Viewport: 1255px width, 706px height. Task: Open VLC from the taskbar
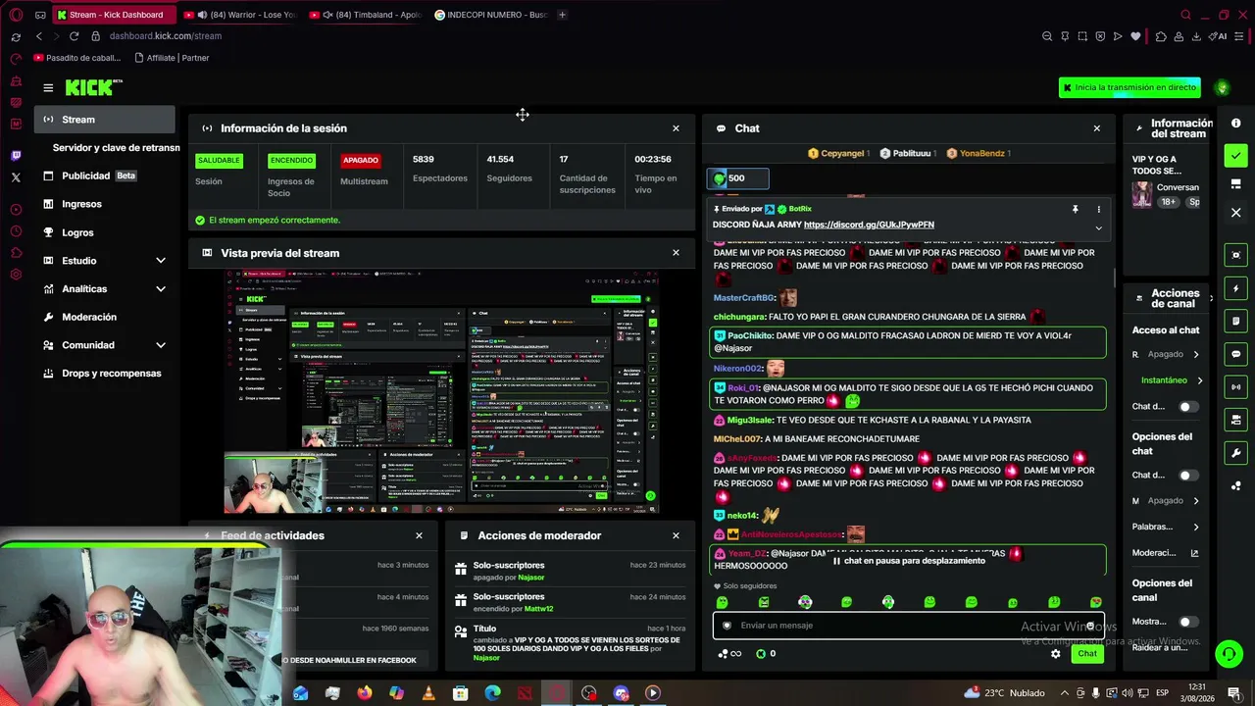click(x=428, y=693)
